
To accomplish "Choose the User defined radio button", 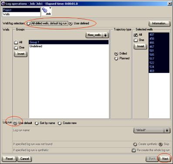I will tap(71, 24).
